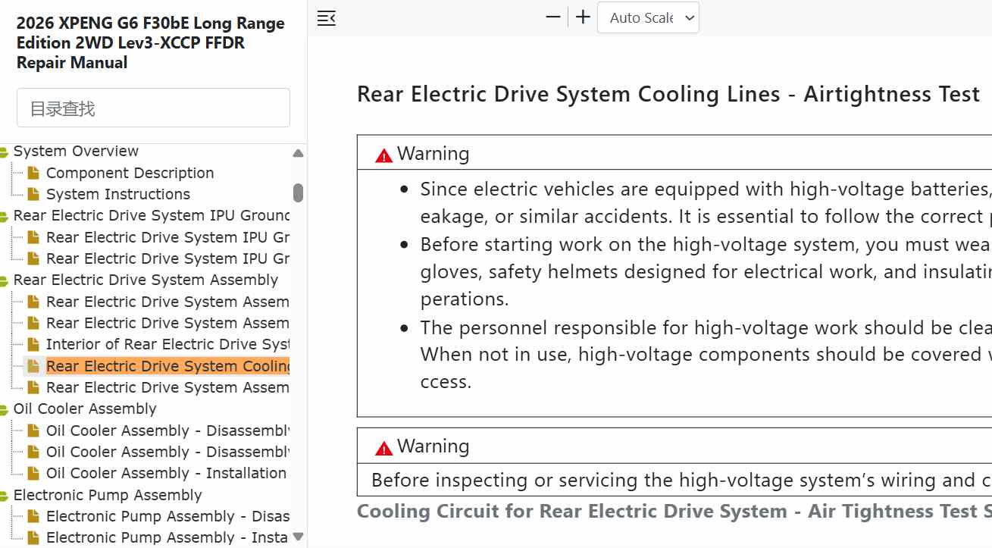Collapse the Electronic Pump Assembly folder

point(5,496)
